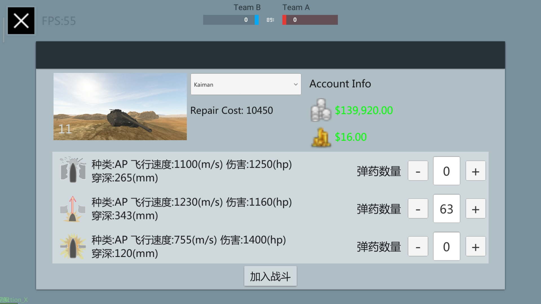Click the red-arrow sabot shell icon

pos(73,209)
